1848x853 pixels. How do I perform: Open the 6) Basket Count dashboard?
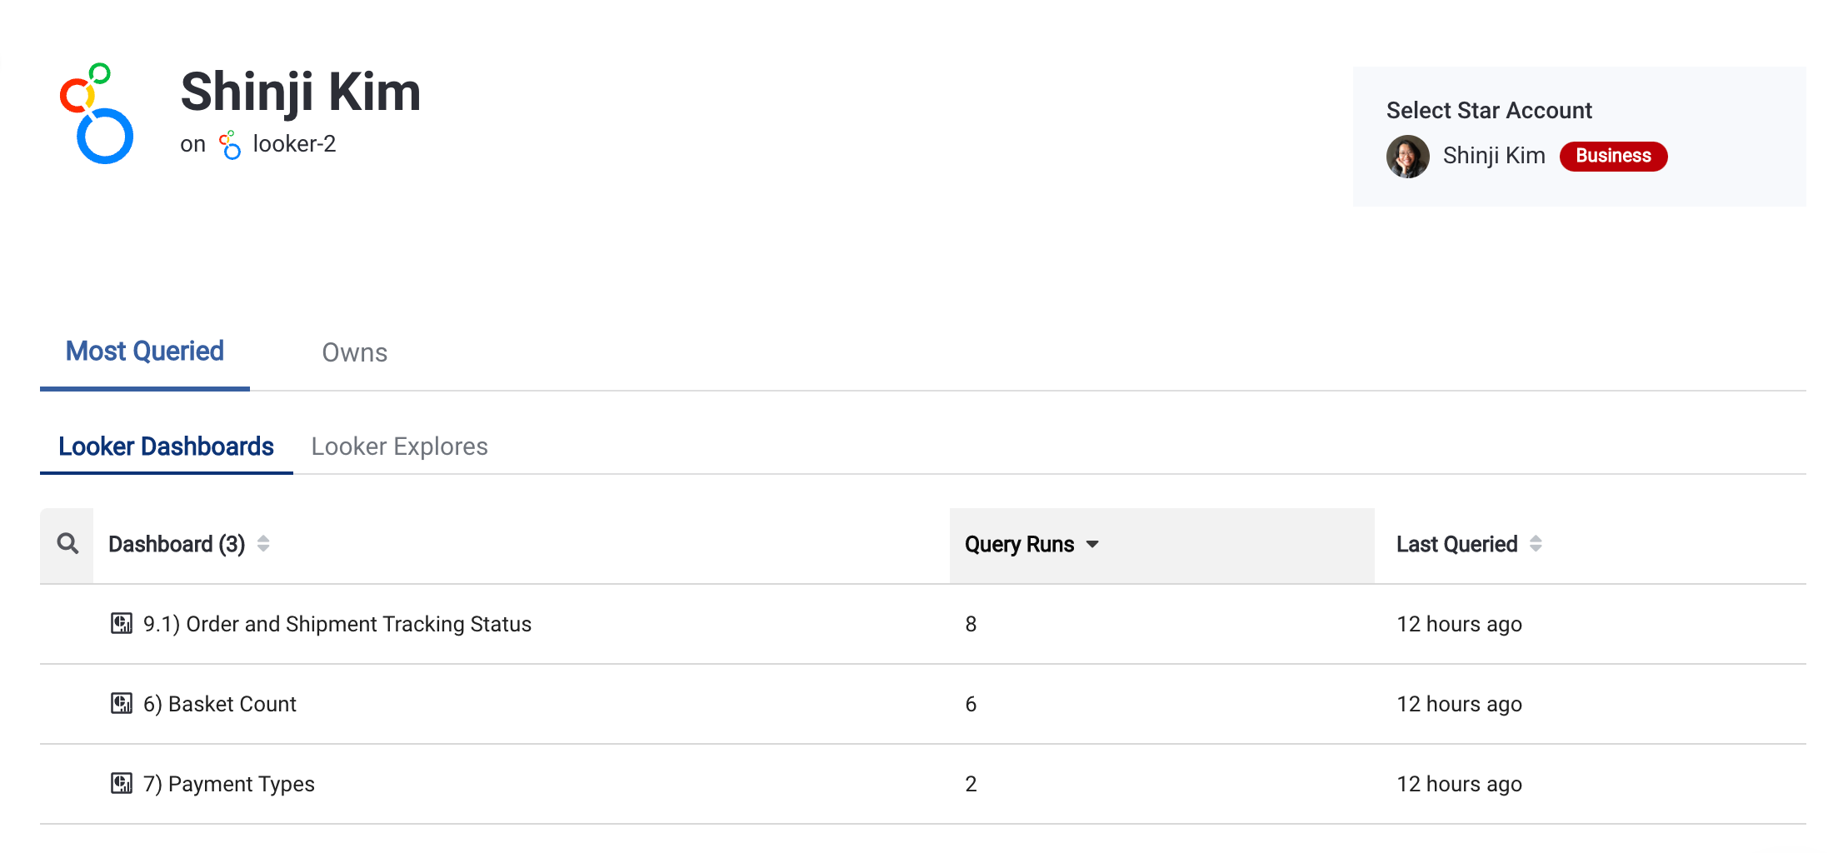point(232,704)
